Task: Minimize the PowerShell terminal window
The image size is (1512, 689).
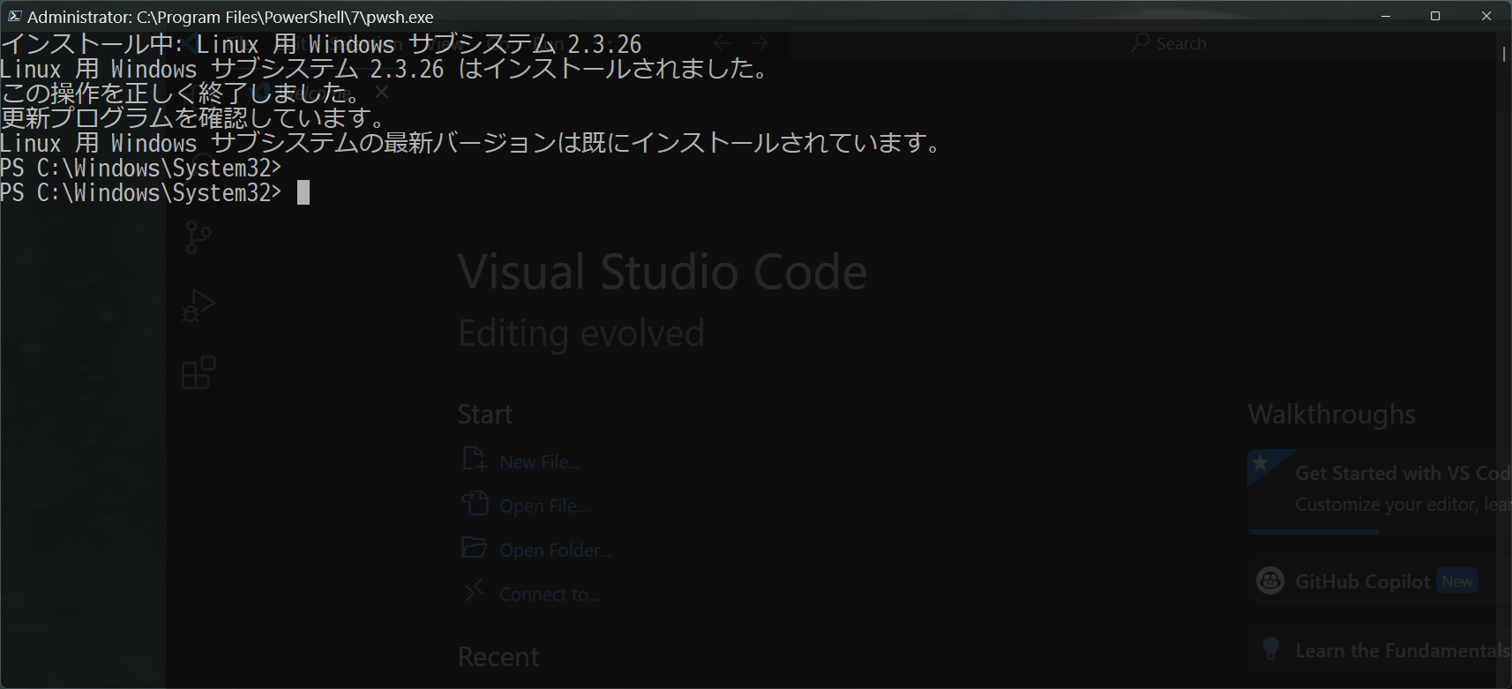Action: [1386, 16]
